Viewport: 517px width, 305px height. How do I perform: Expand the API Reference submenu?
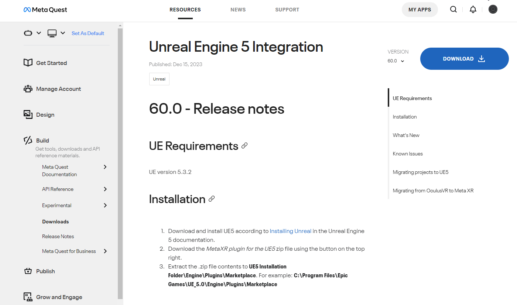[x=105, y=189]
